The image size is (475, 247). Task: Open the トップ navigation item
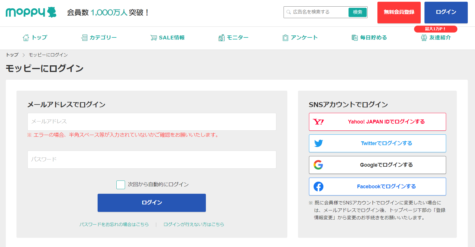coord(35,38)
